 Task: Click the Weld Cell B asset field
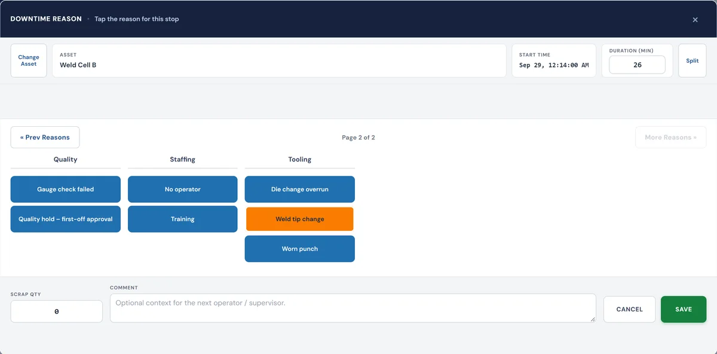pyautogui.click(x=279, y=60)
